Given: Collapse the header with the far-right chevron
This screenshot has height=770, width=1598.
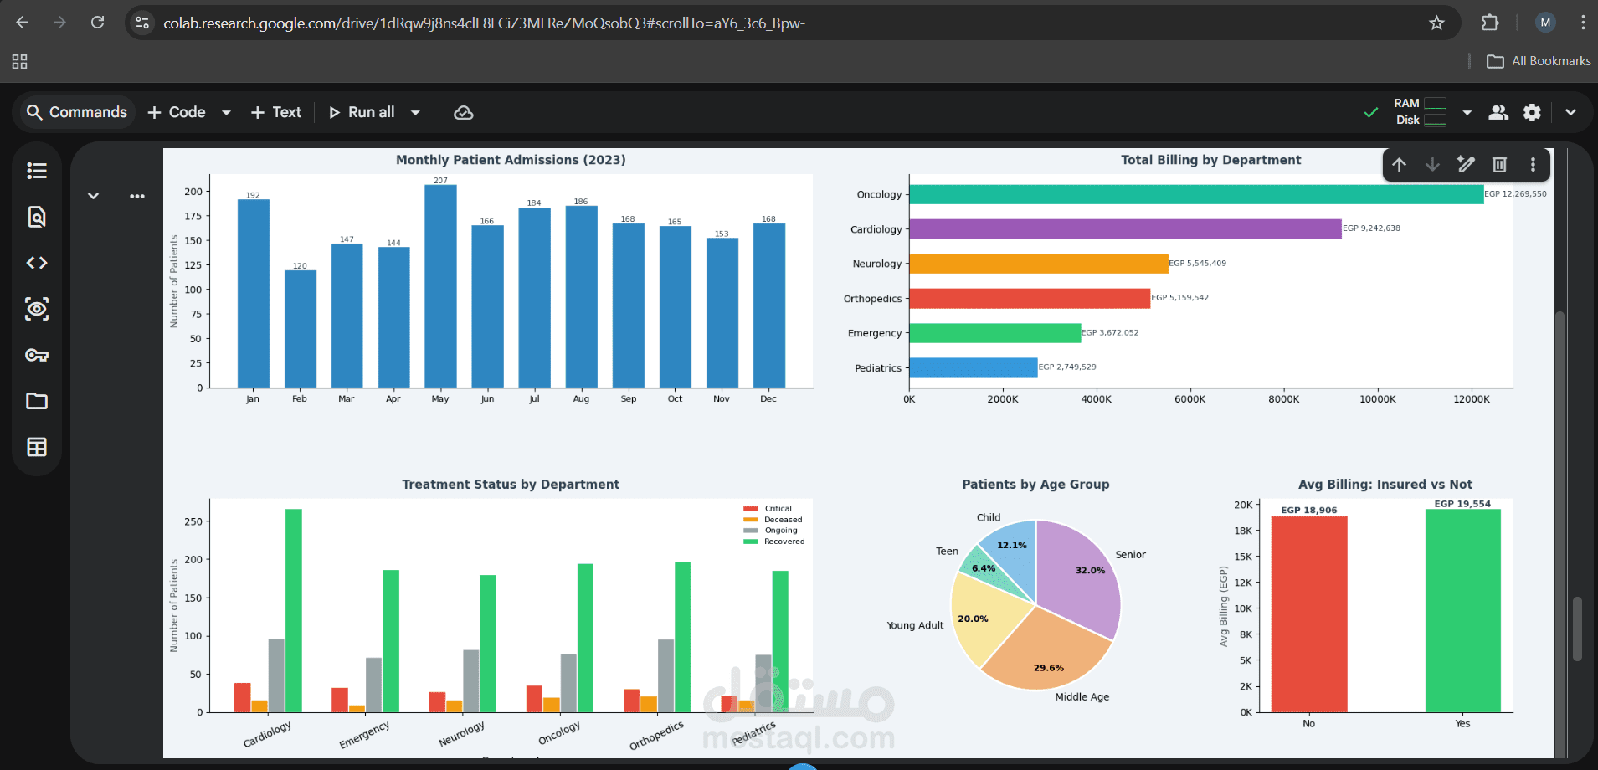Looking at the screenshot, I should tap(1570, 111).
